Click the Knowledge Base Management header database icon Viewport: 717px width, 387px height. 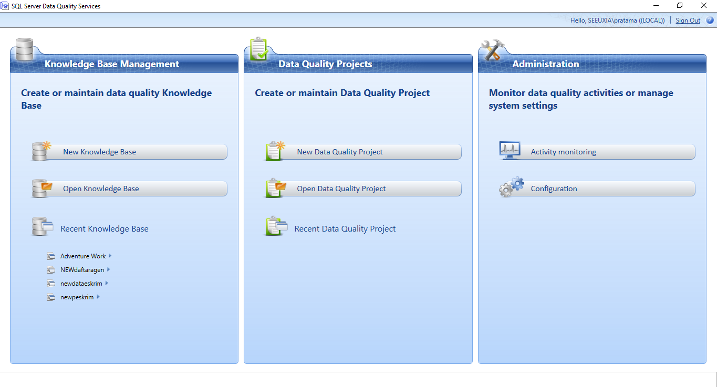24,50
